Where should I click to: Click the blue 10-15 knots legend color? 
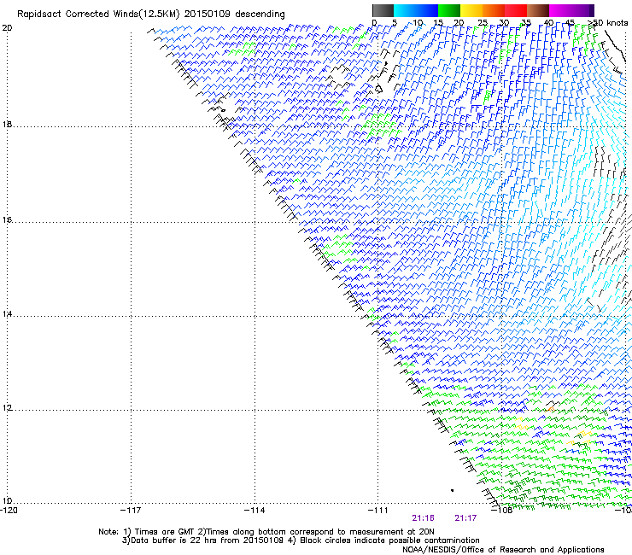427,10
